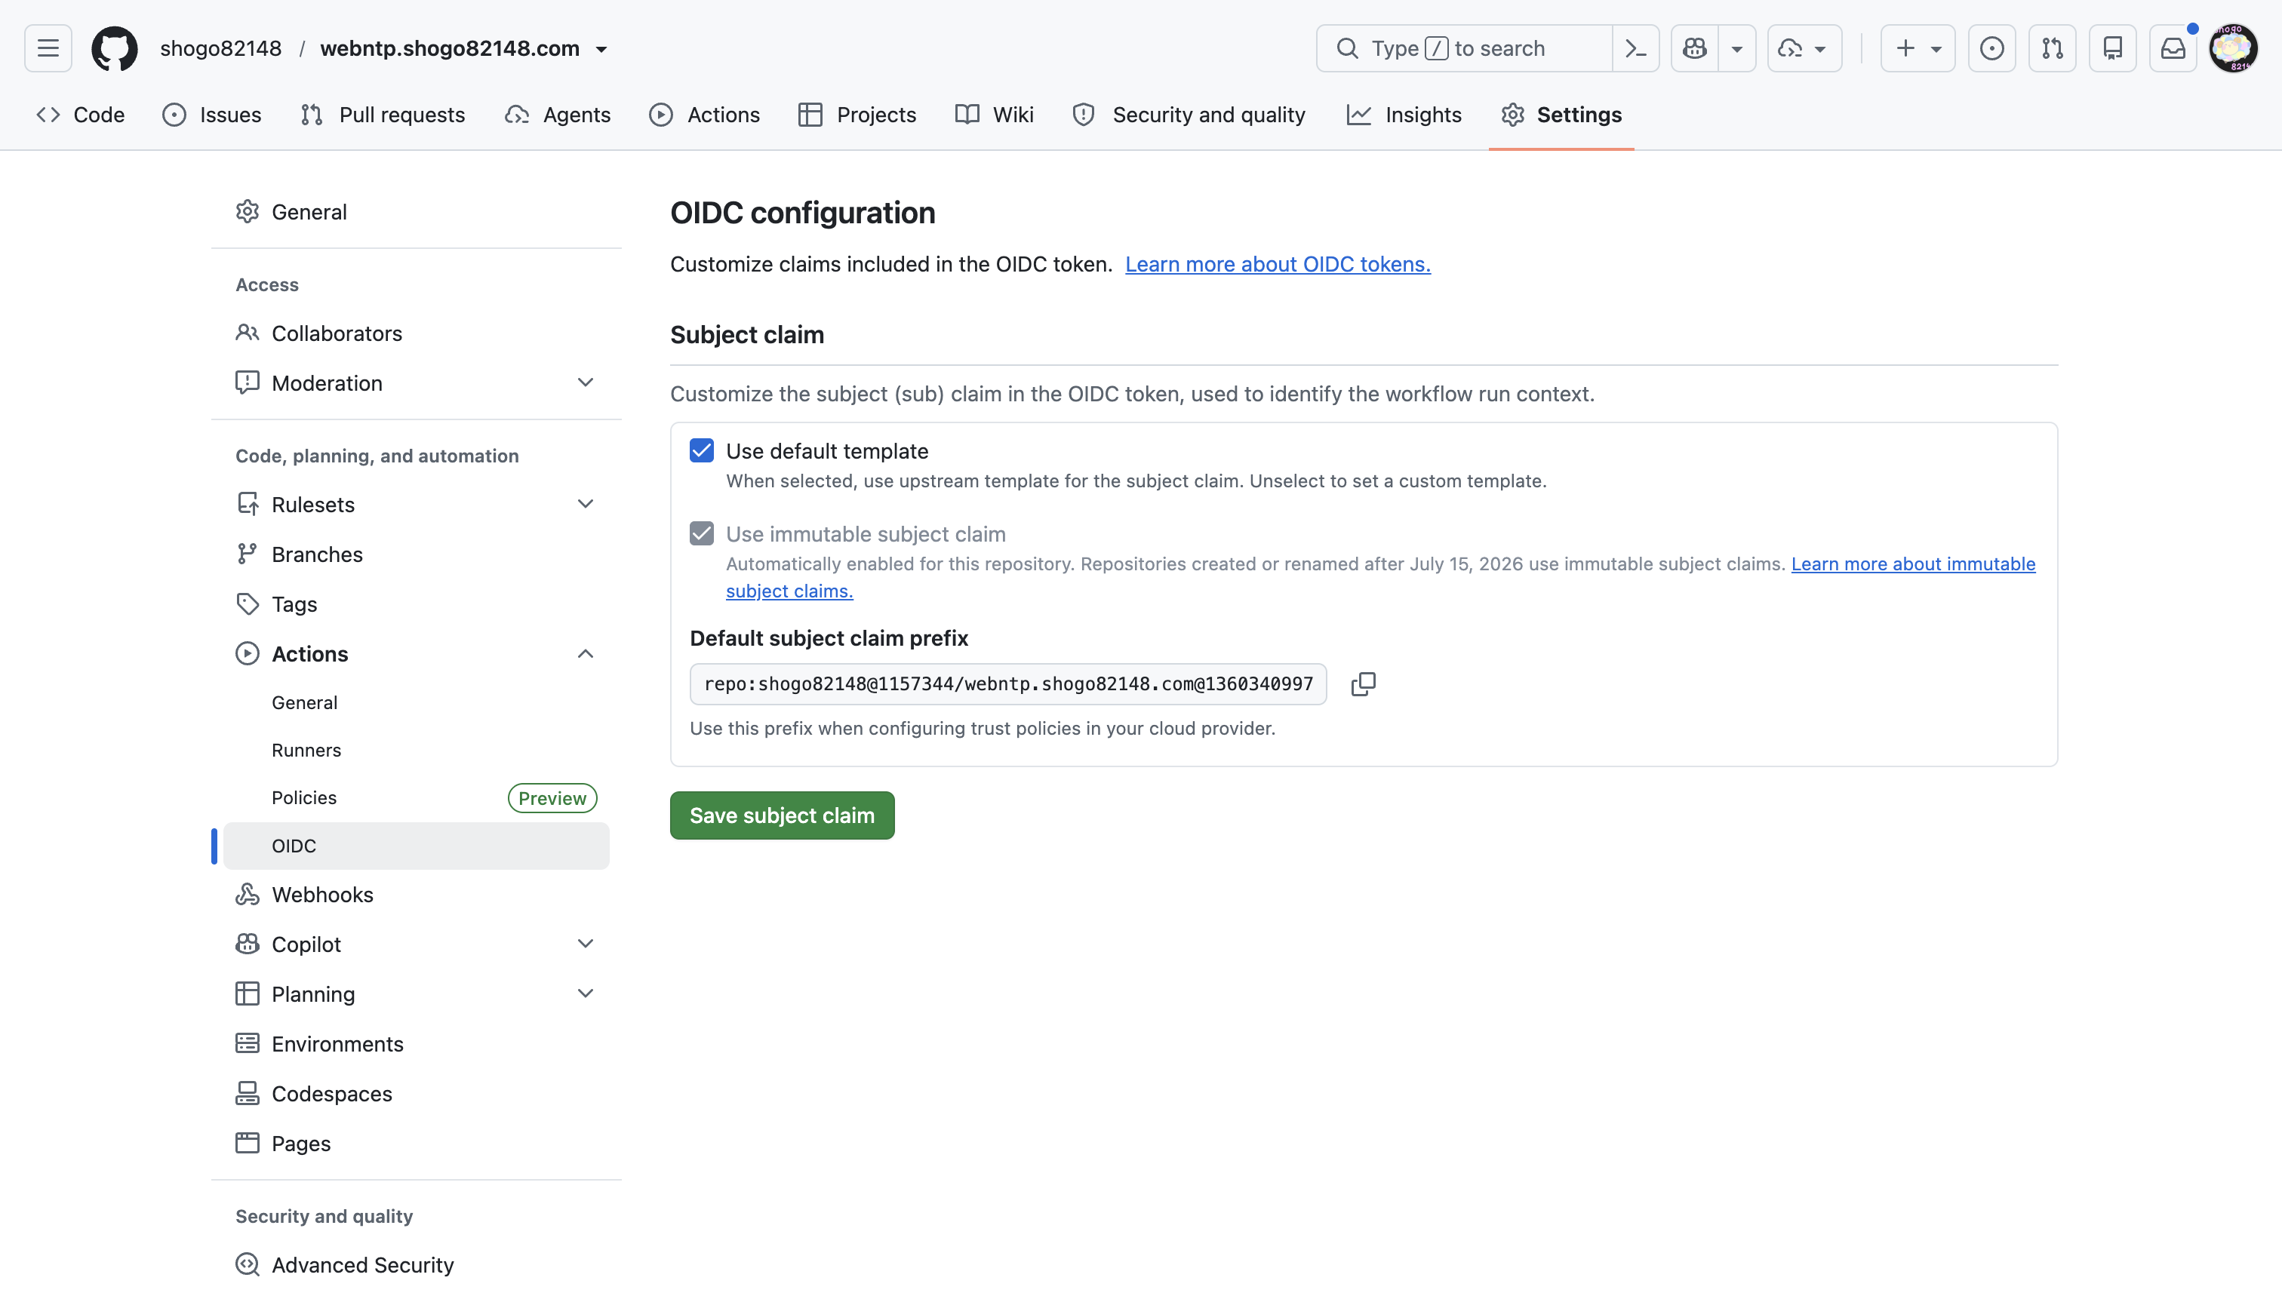Screen dimensions: 2282x1299
Task: Switch to Pull requests tab
Action: (x=383, y=115)
